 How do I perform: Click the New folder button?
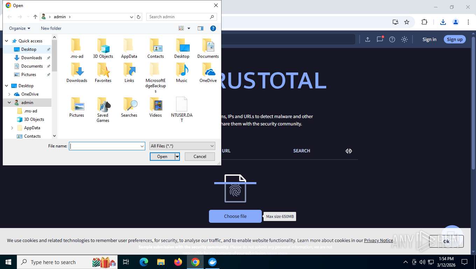[x=51, y=28]
